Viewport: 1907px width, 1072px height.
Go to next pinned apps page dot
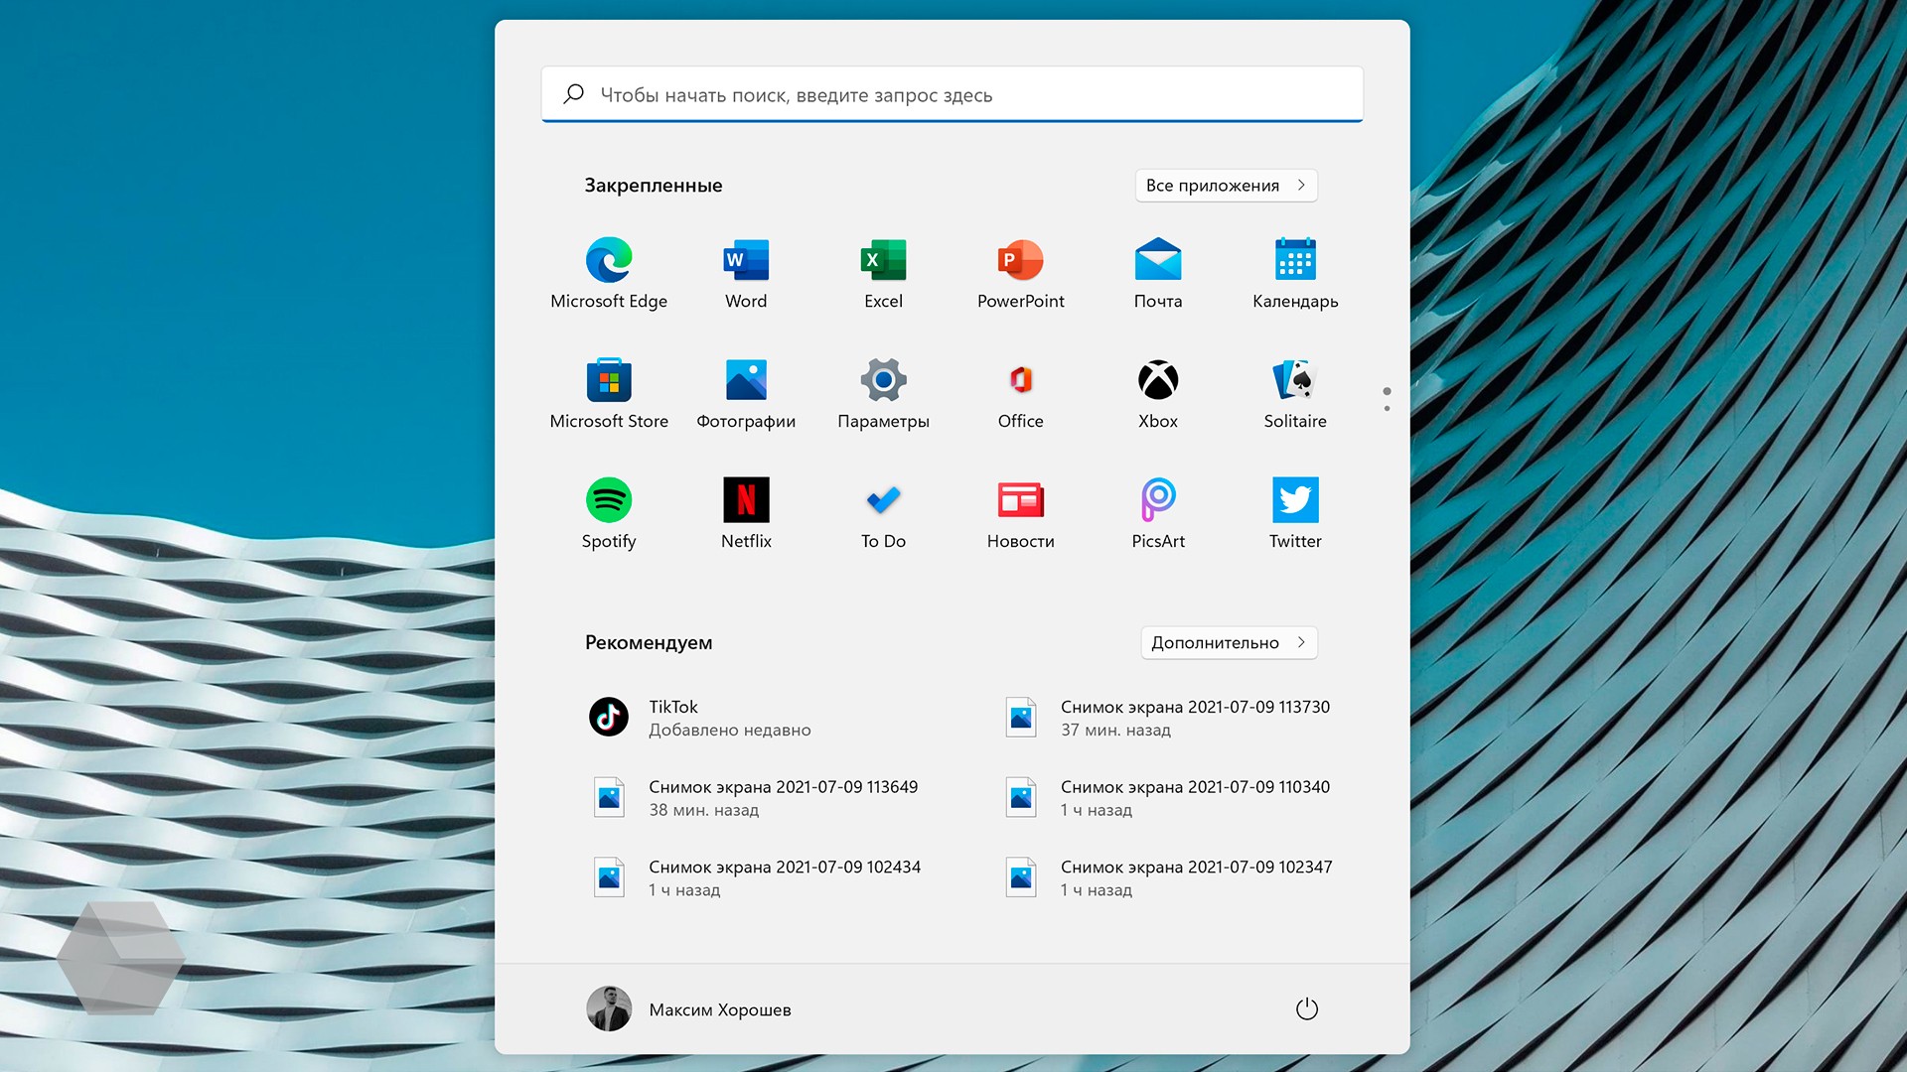(1387, 408)
